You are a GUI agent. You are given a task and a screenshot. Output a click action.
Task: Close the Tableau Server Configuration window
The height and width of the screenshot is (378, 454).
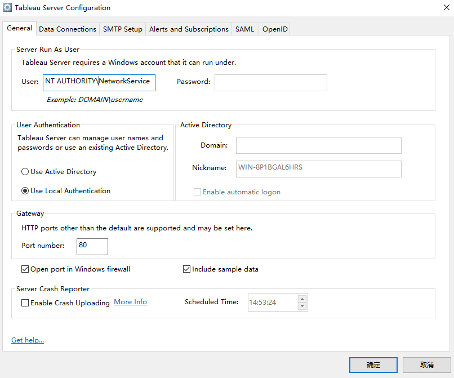point(447,7)
